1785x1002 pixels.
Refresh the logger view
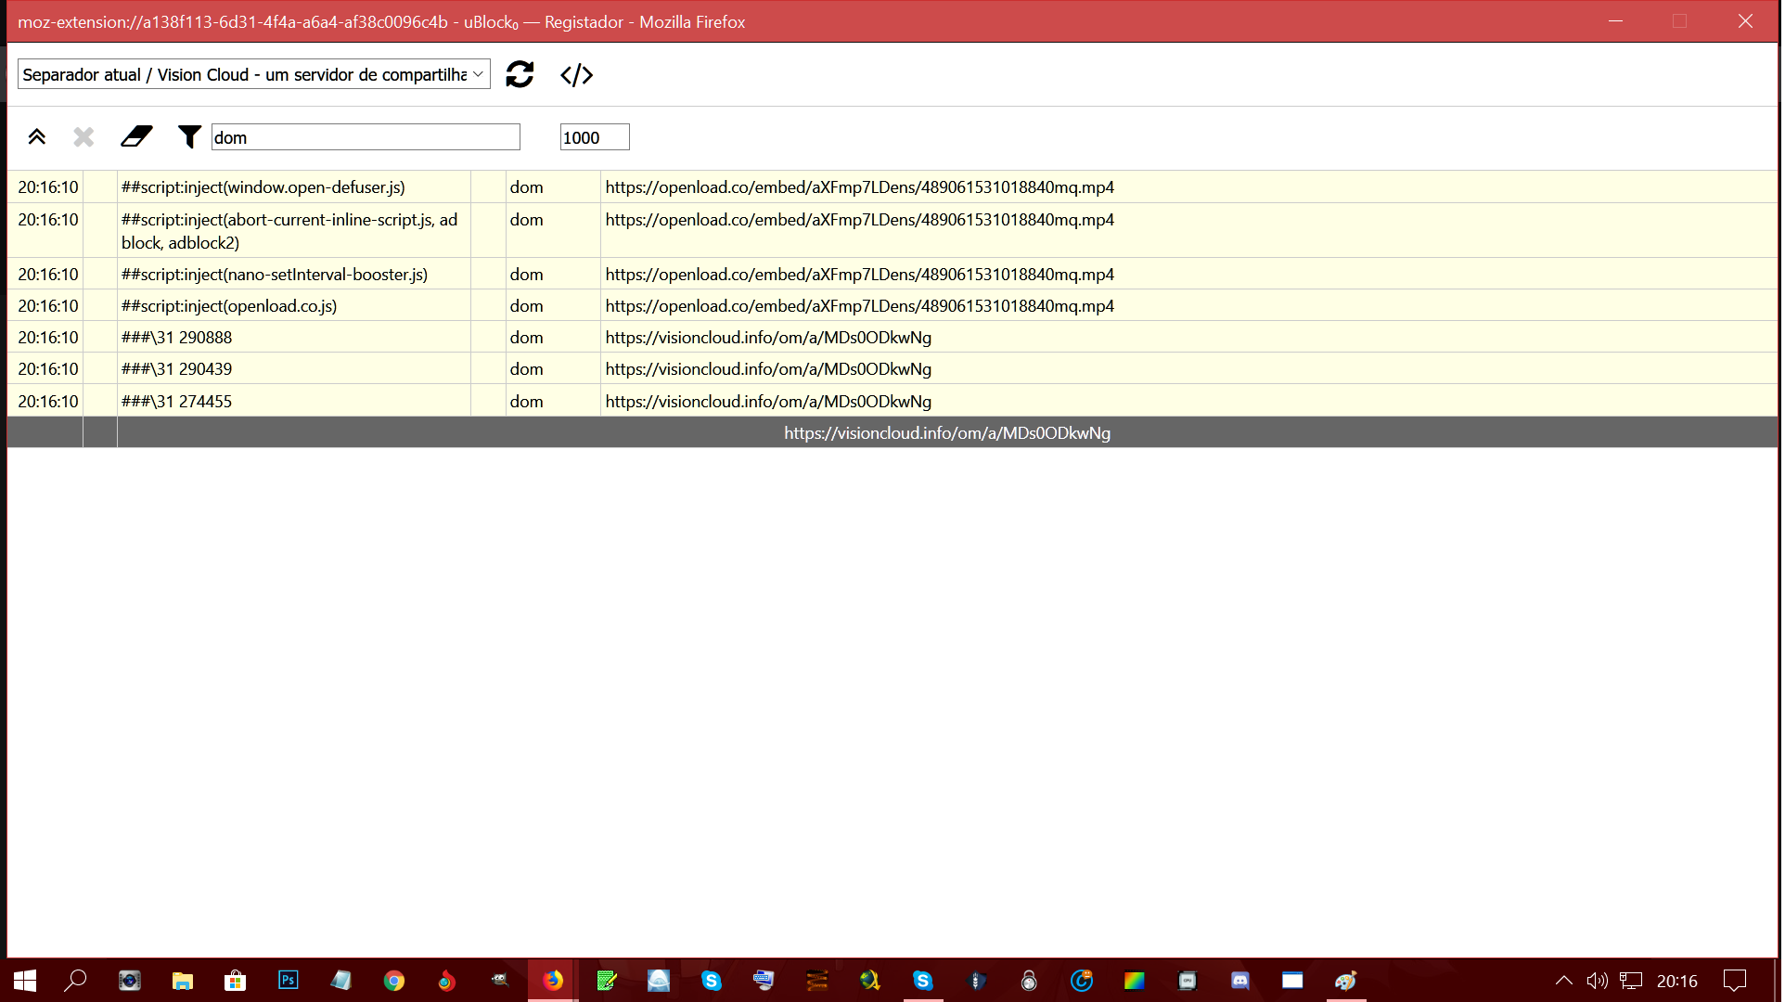[x=520, y=75]
